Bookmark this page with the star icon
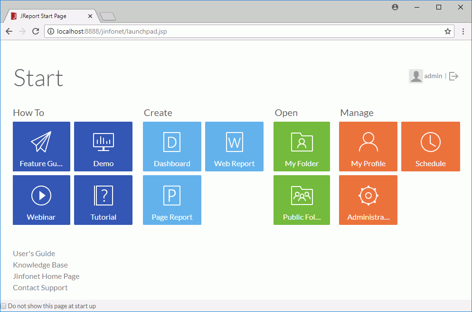This screenshot has width=472, height=312. [x=448, y=31]
